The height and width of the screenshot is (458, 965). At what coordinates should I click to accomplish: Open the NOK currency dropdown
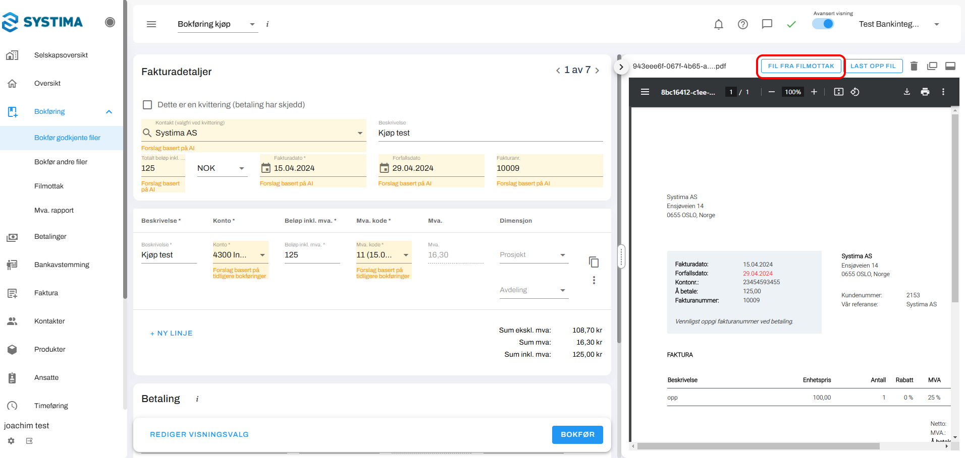[222, 168]
